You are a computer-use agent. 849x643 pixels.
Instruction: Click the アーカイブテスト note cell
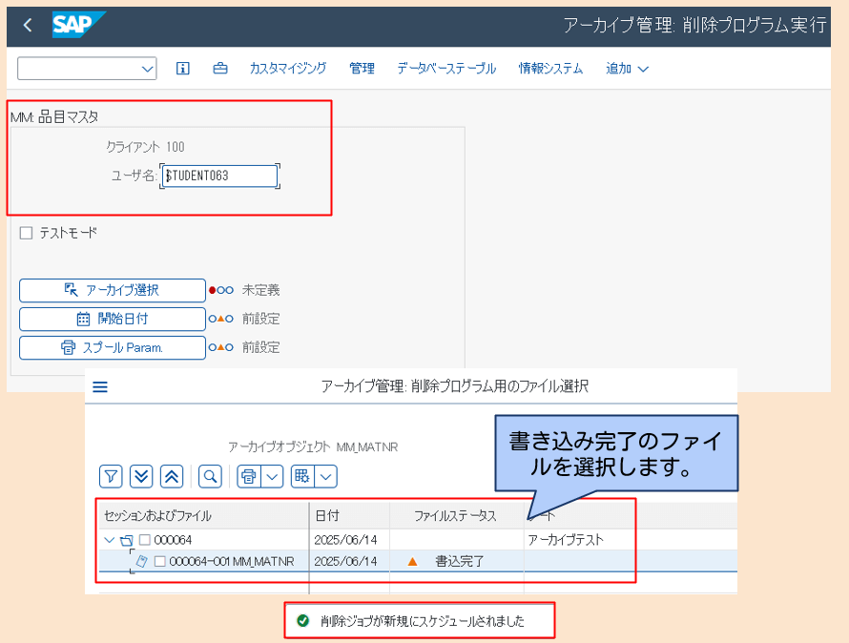pos(566,540)
